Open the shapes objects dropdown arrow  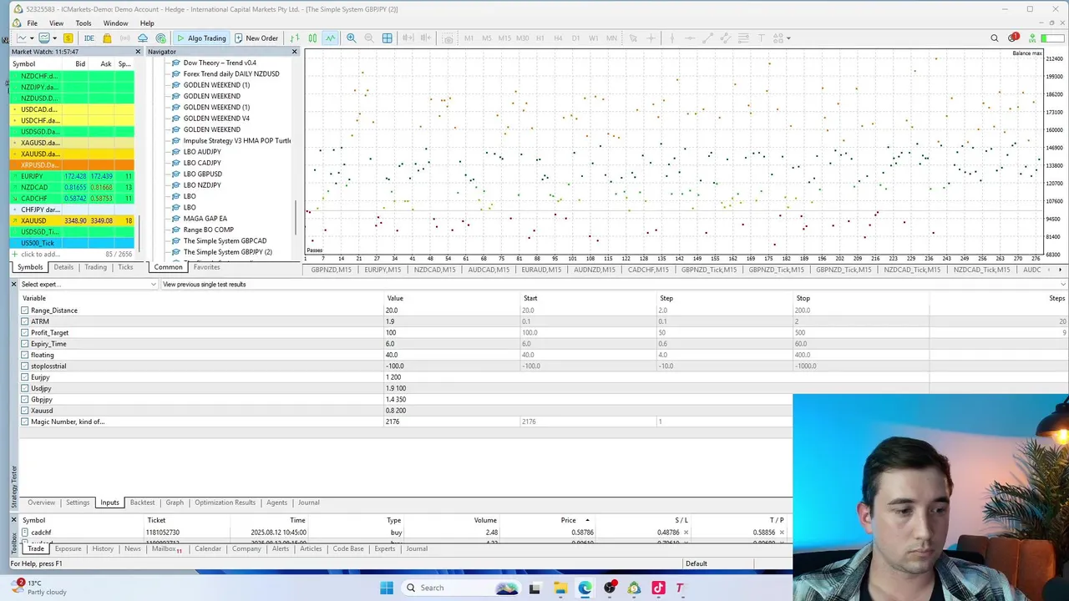point(788,38)
